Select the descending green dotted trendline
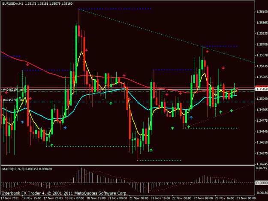The width and height of the screenshot is (268, 201). coord(167,36)
